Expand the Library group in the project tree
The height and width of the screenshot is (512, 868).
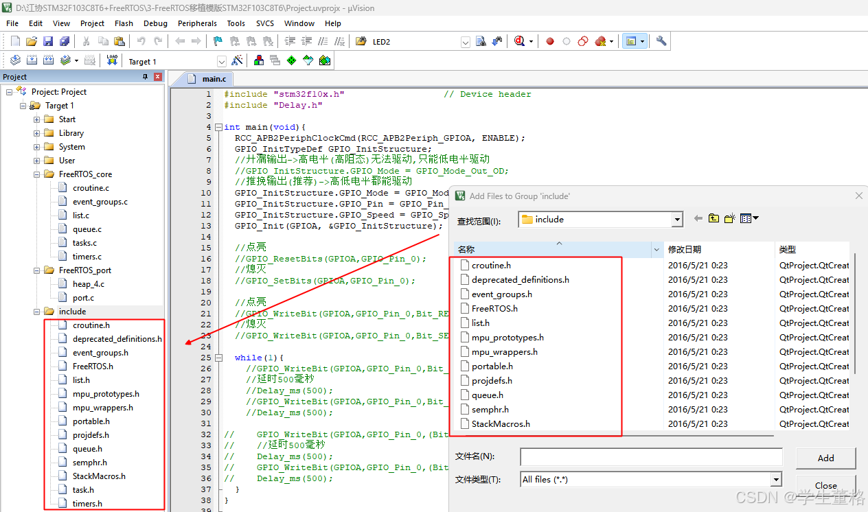(x=37, y=133)
